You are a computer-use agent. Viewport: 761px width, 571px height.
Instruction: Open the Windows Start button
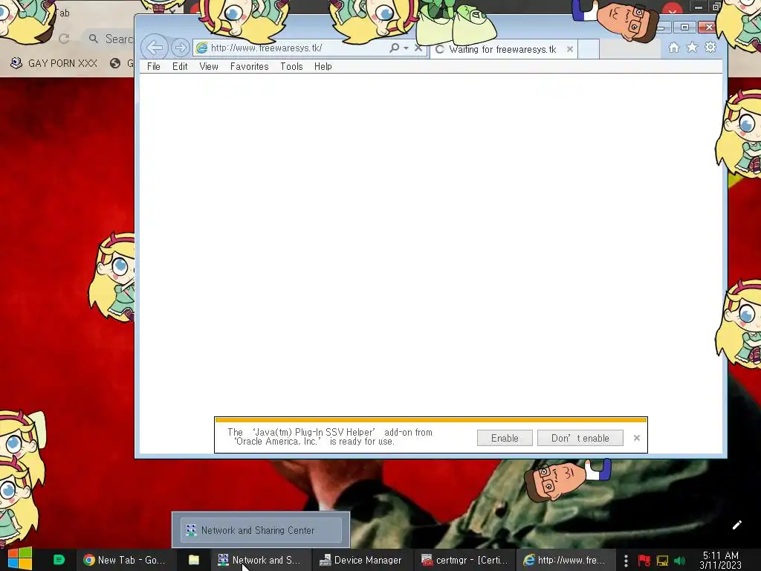[x=20, y=560]
